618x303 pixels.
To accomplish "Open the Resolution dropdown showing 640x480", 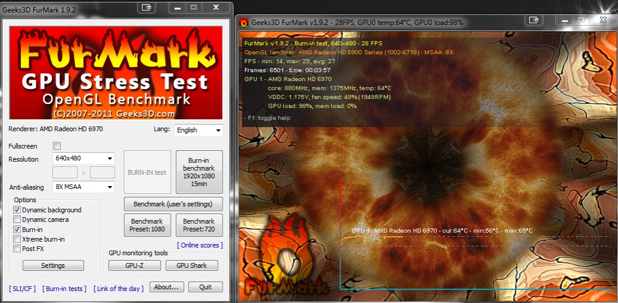I will click(84, 159).
